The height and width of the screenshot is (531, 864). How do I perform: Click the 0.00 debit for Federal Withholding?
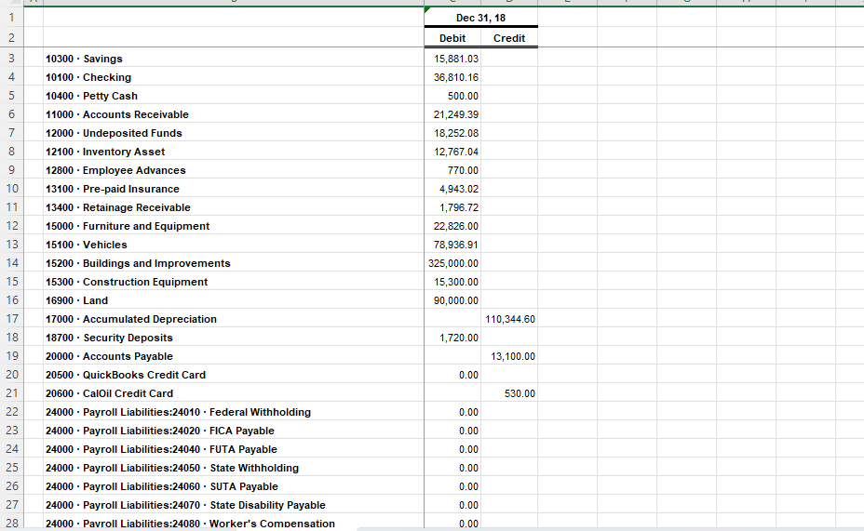468,412
